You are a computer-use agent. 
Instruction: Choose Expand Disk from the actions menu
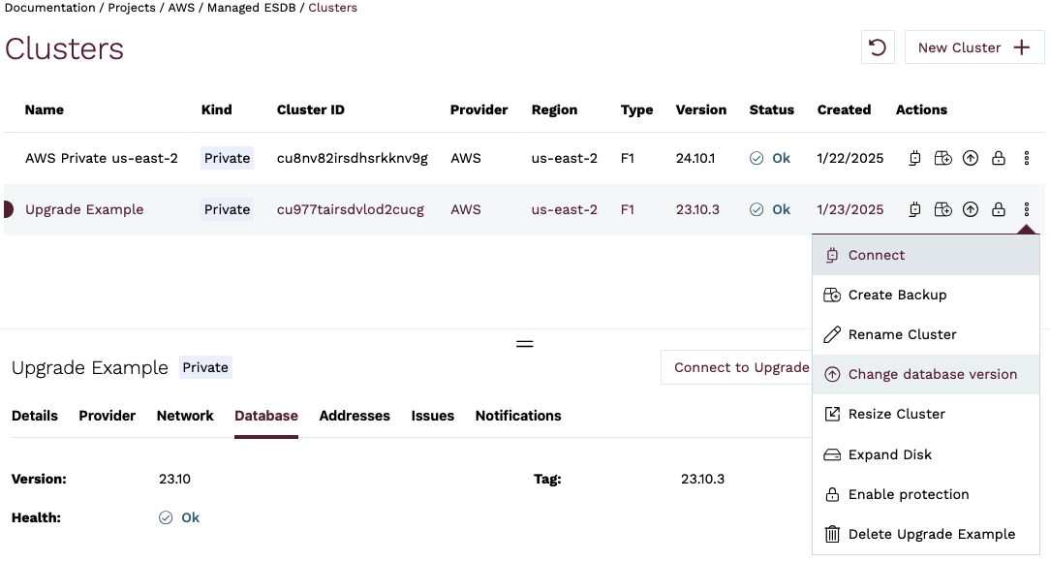(889, 454)
